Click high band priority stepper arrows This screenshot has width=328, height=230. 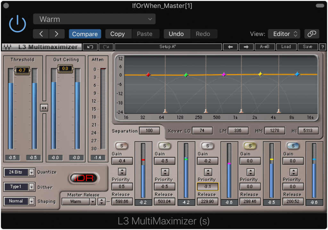coord(293,172)
